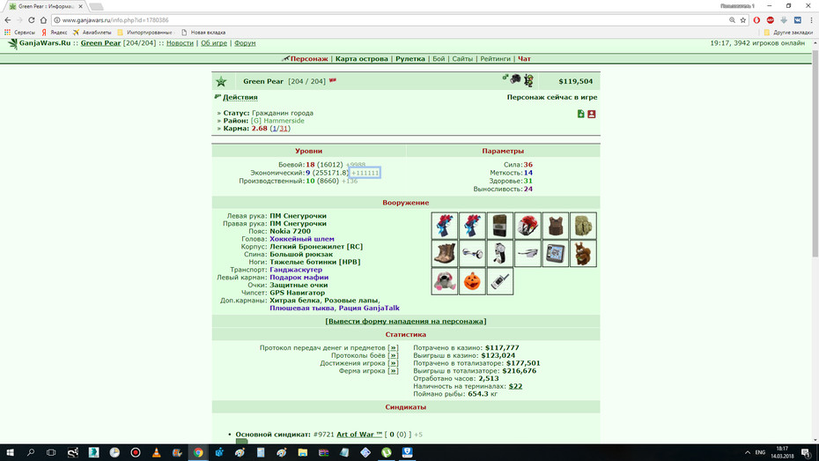819x461 pixels.
Task: Reload the page with the refresh button
Action: click(32, 20)
